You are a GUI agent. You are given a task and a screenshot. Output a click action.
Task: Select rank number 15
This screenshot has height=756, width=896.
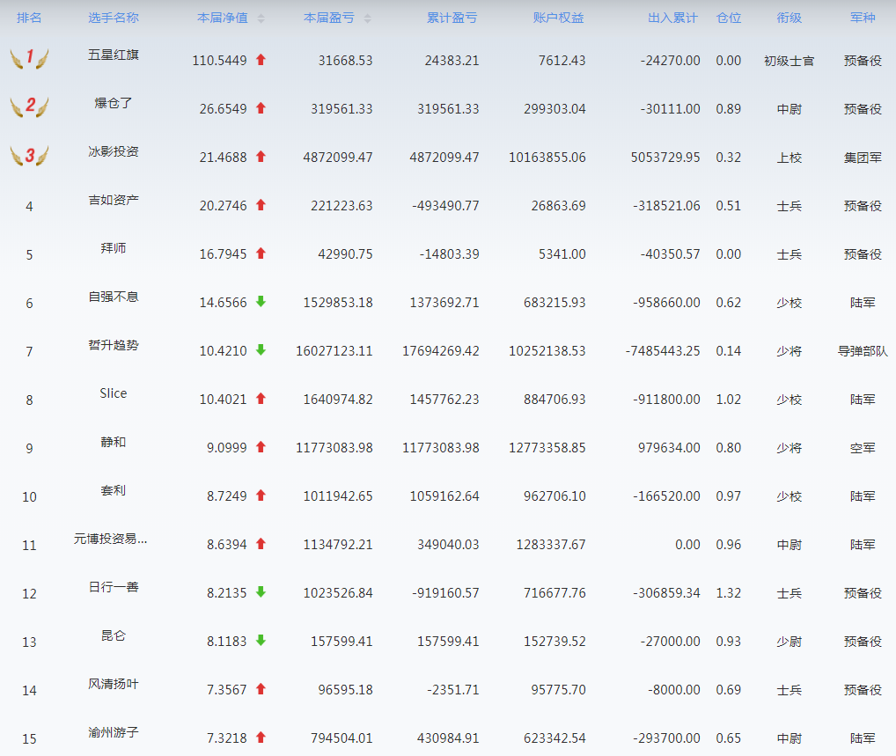[29, 739]
